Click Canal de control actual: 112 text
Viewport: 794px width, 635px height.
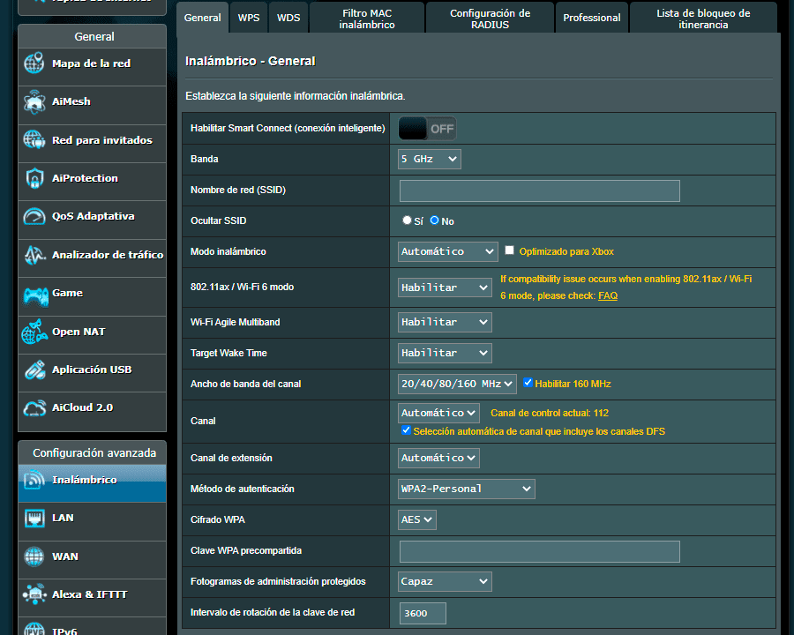[x=550, y=414]
